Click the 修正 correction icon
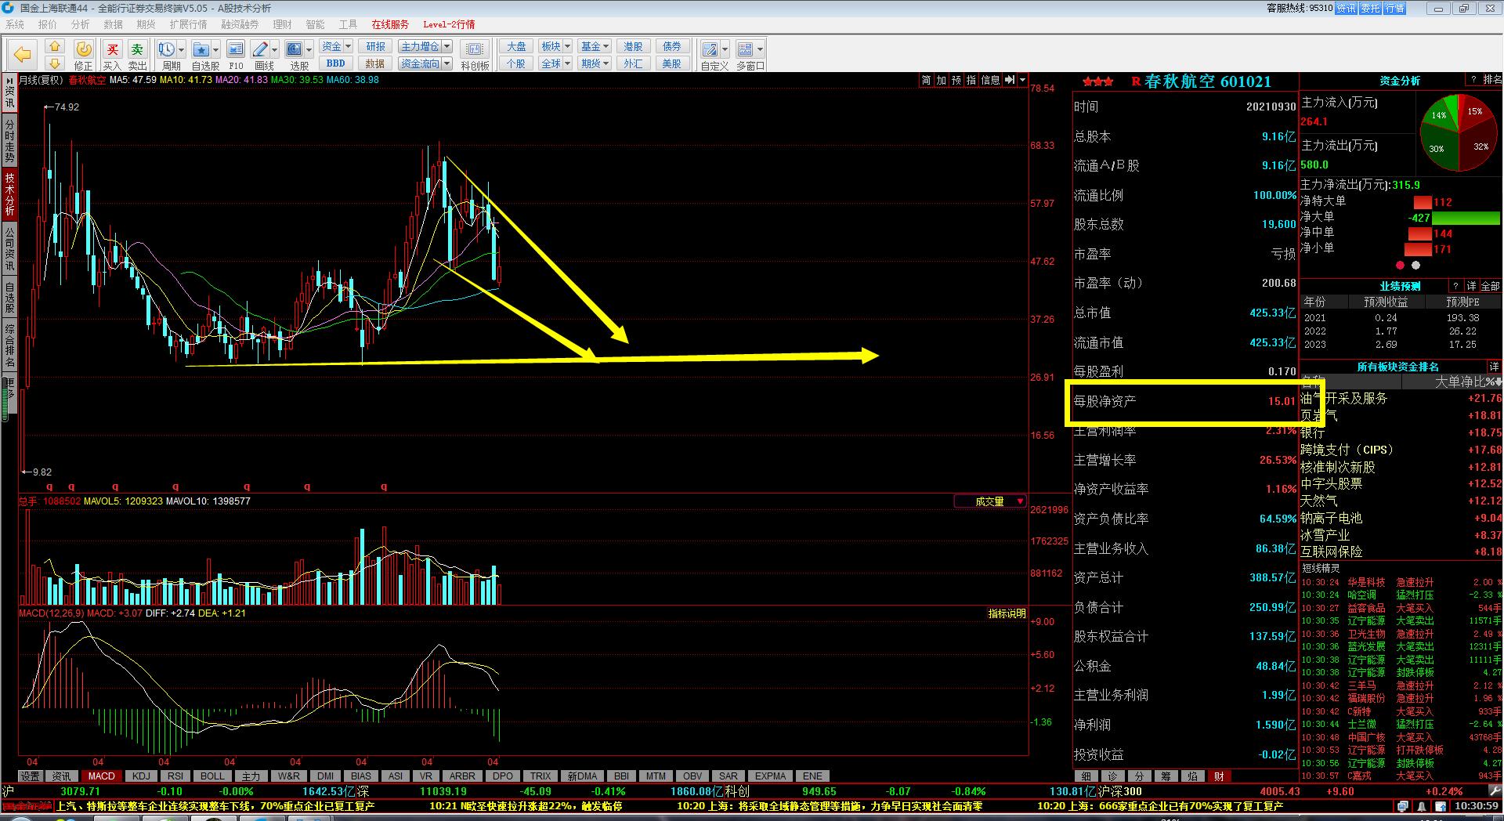The width and height of the screenshot is (1504, 821). pyautogui.click(x=83, y=50)
